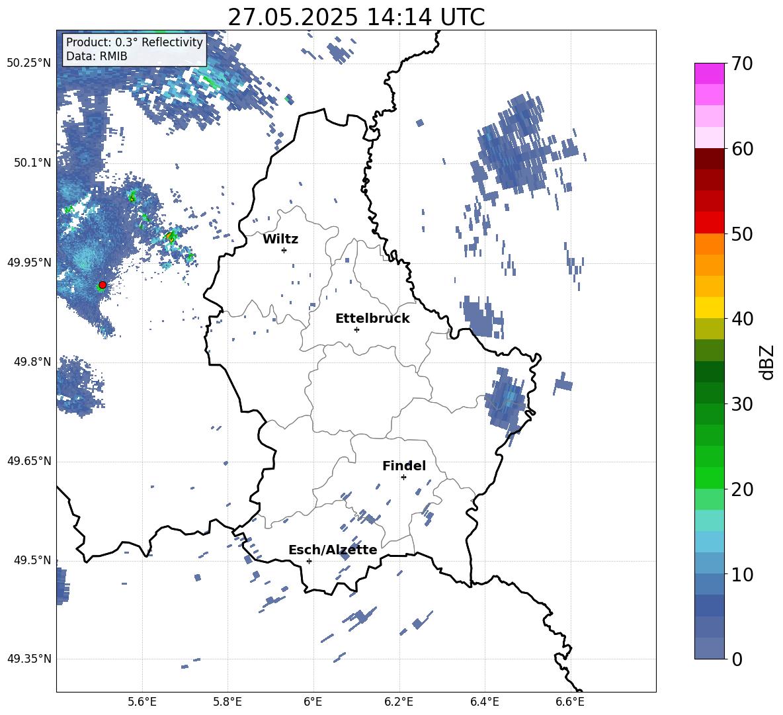Click the 0 tick on colorbar
This screenshot has width=783, height=715.
tap(737, 659)
